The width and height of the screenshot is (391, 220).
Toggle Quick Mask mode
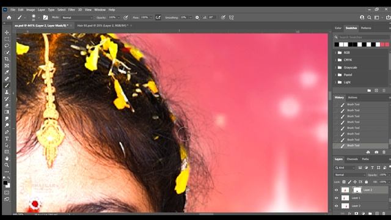tap(7, 193)
